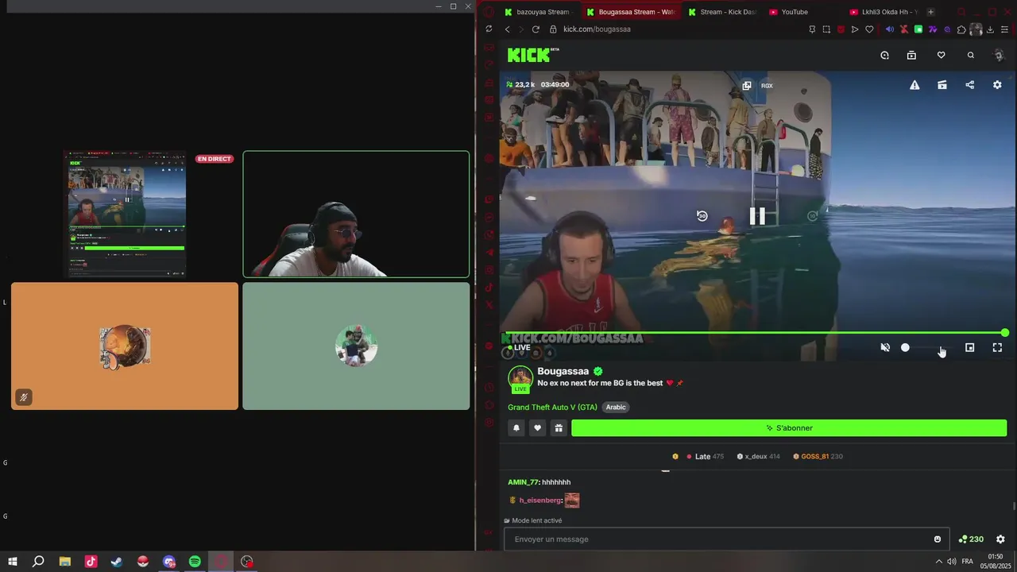
Task: Click the S'abonner subscribe button
Action: click(x=789, y=428)
